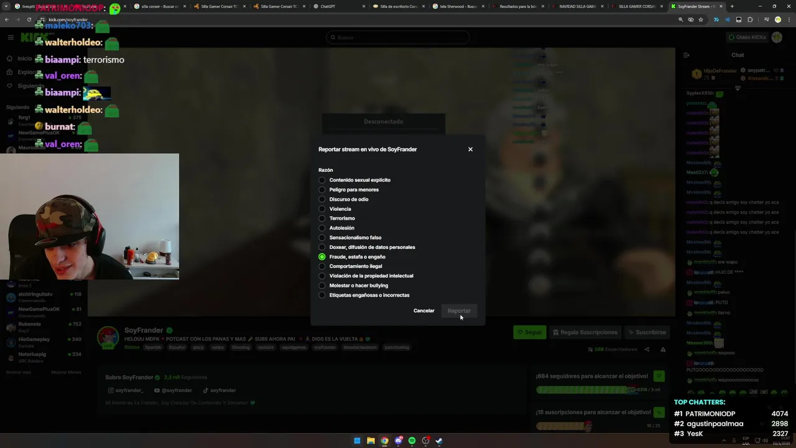
Task: Select 'Peligro para menores' reason
Action: click(x=349, y=190)
